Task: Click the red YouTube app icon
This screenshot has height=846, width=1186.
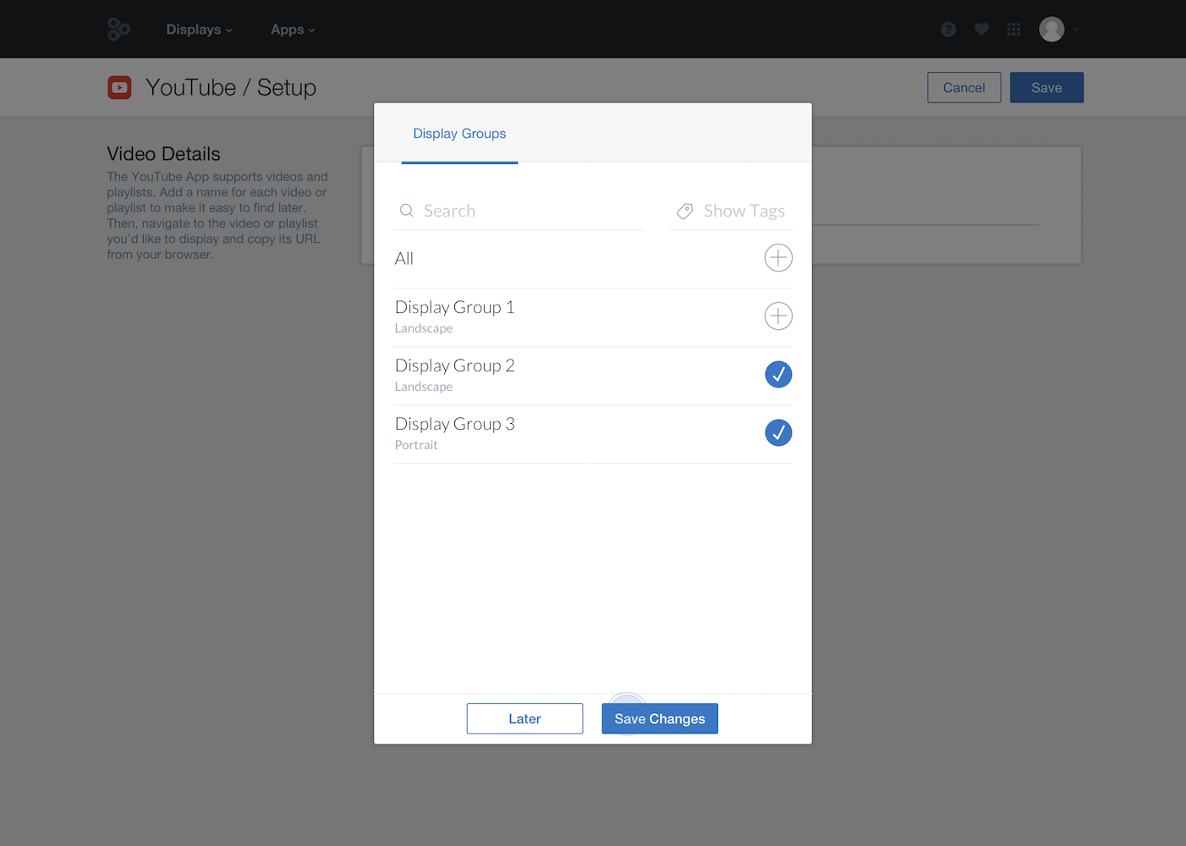Action: coord(119,88)
